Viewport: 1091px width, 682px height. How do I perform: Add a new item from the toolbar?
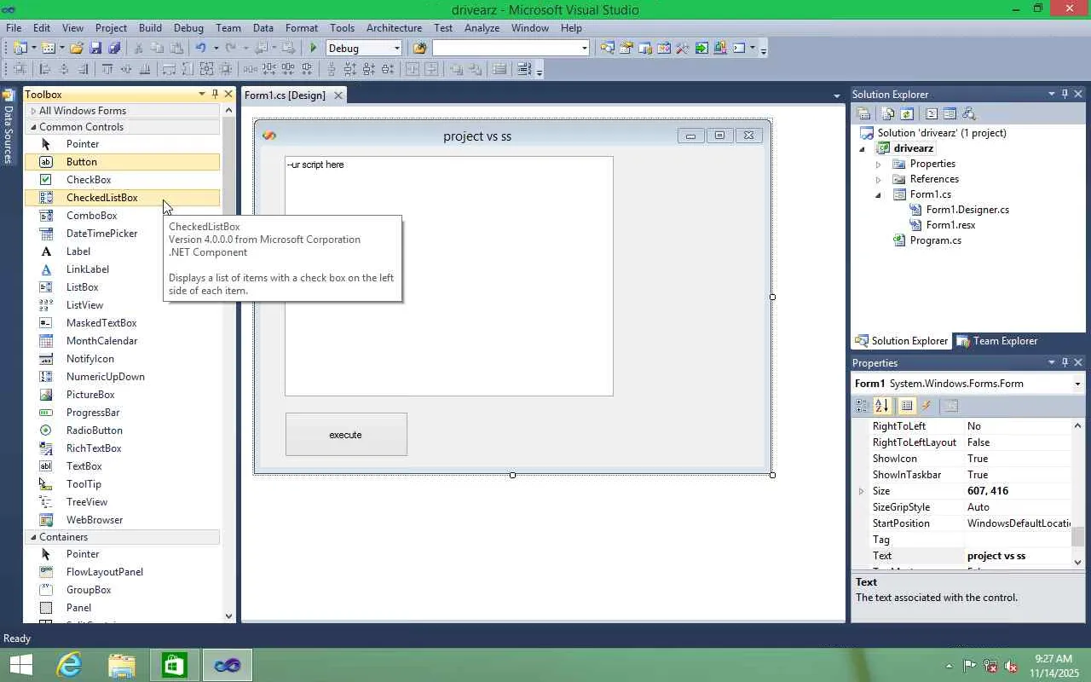tap(49, 49)
